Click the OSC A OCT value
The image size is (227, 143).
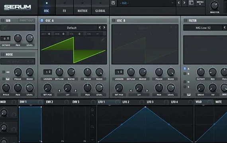click(x=49, y=34)
